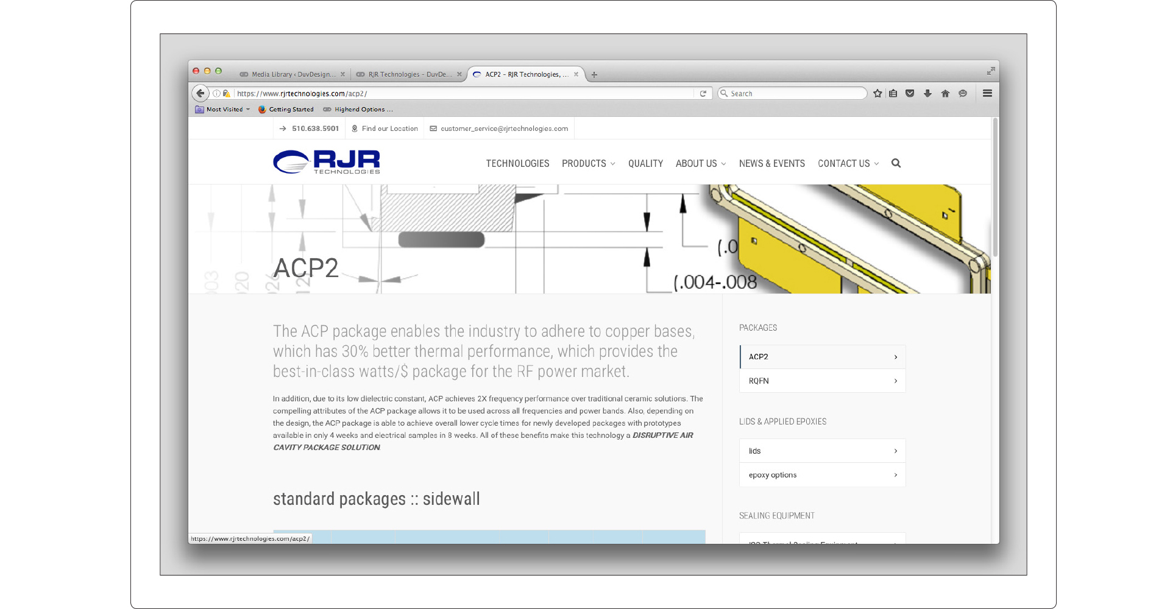Open the RQFN package sidebar link
Viewport: 1170px width, 609px height.
click(823, 381)
